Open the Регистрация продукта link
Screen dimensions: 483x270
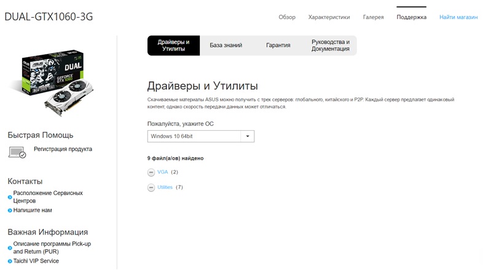(63, 149)
